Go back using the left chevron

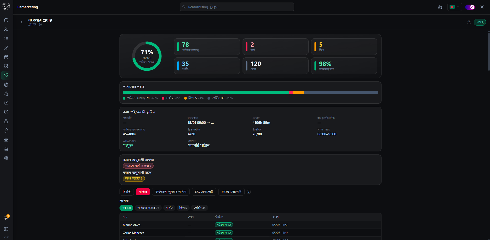point(21,22)
